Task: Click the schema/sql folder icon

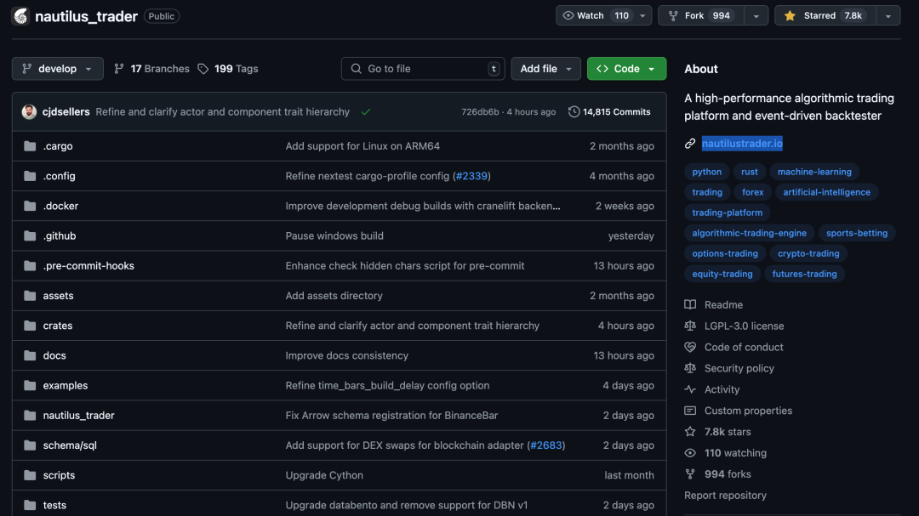Action: click(30, 445)
